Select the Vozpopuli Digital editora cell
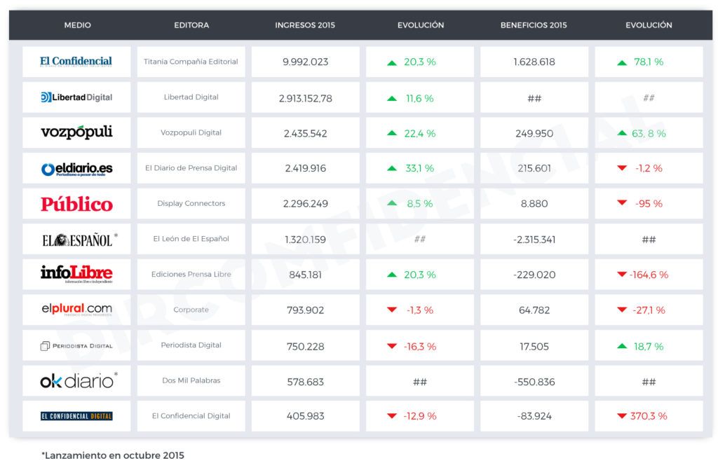This screenshot has width=718, height=475. pos(191,132)
